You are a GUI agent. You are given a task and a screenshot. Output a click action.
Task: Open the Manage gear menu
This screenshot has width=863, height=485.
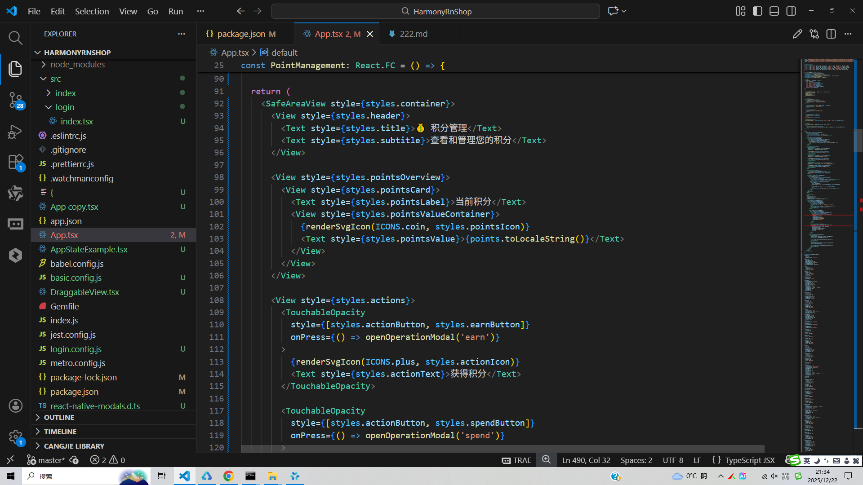[x=15, y=437]
